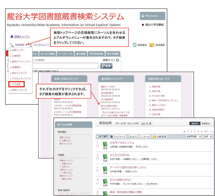
Task: Switch to the データベース tab
Action: click(x=65, y=54)
